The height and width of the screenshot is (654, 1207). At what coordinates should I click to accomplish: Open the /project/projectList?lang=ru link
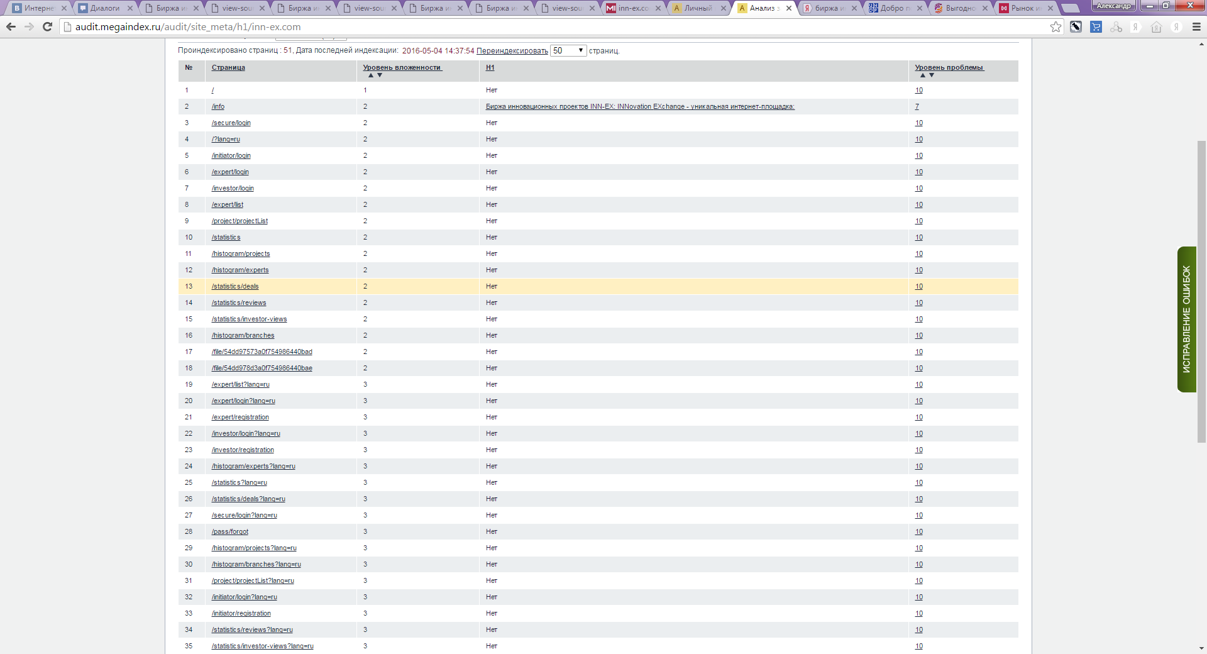click(253, 580)
